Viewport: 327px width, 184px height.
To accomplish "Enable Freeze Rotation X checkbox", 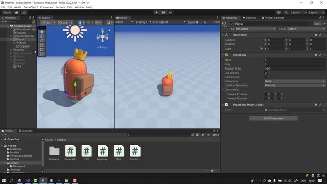I will click(266, 98).
